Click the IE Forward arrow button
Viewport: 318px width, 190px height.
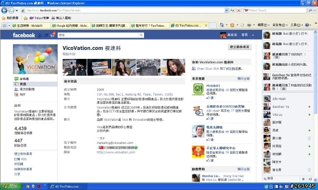point(11,10)
